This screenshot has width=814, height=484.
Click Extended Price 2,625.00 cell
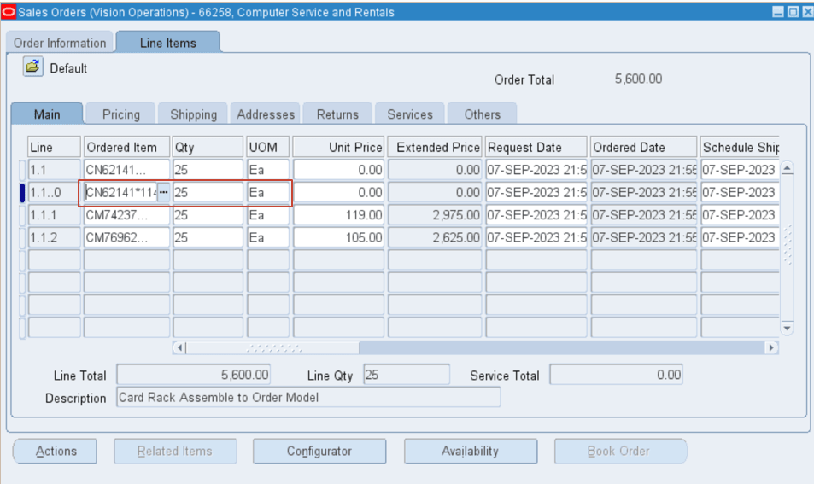435,237
